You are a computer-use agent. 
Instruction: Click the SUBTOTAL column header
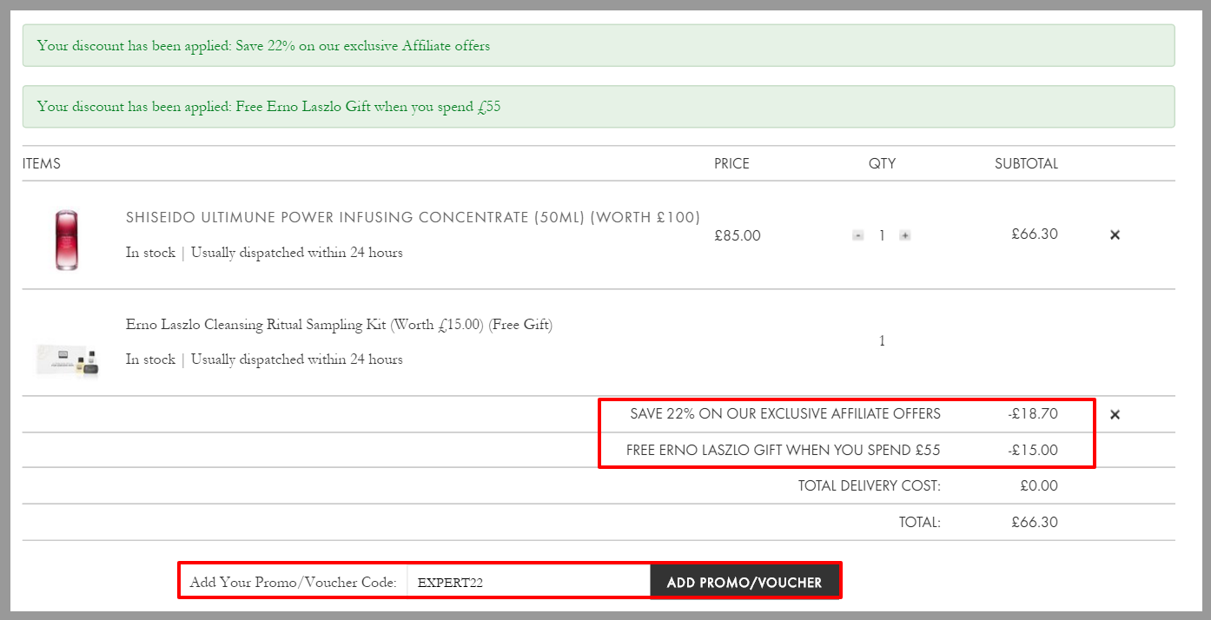click(1026, 163)
